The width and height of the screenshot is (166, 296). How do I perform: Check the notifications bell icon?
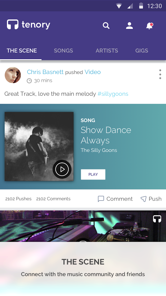150,26
